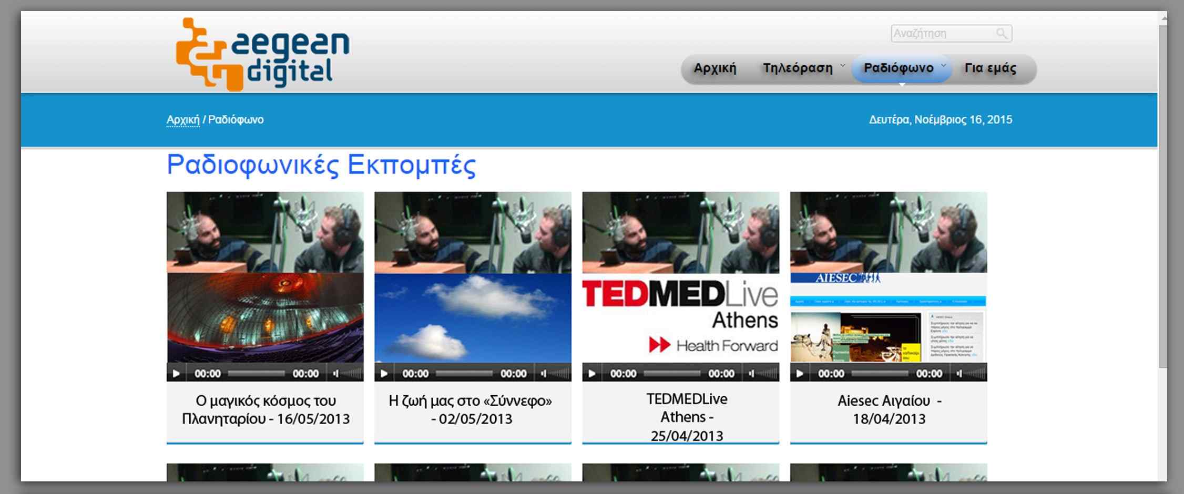Play the «Σύννεφο» broadcast audio
The image size is (1184, 494).
pyautogui.click(x=384, y=374)
